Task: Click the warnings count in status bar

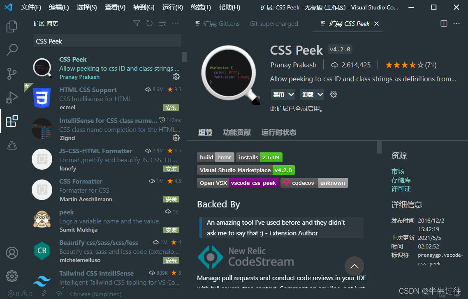Action: tap(27, 294)
